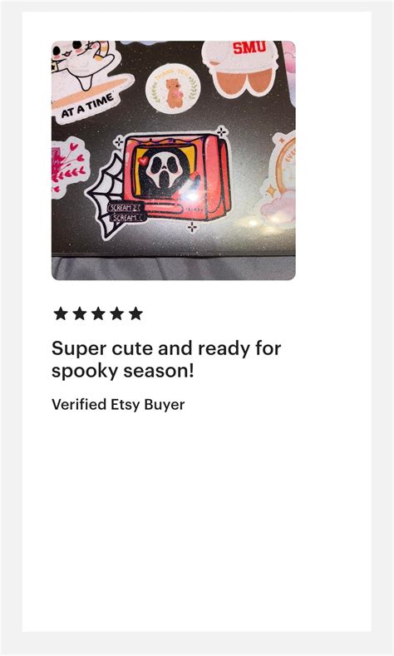The width and height of the screenshot is (394, 656).
Task: Click the sparkle below the TV sticker
Action: tap(192, 227)
